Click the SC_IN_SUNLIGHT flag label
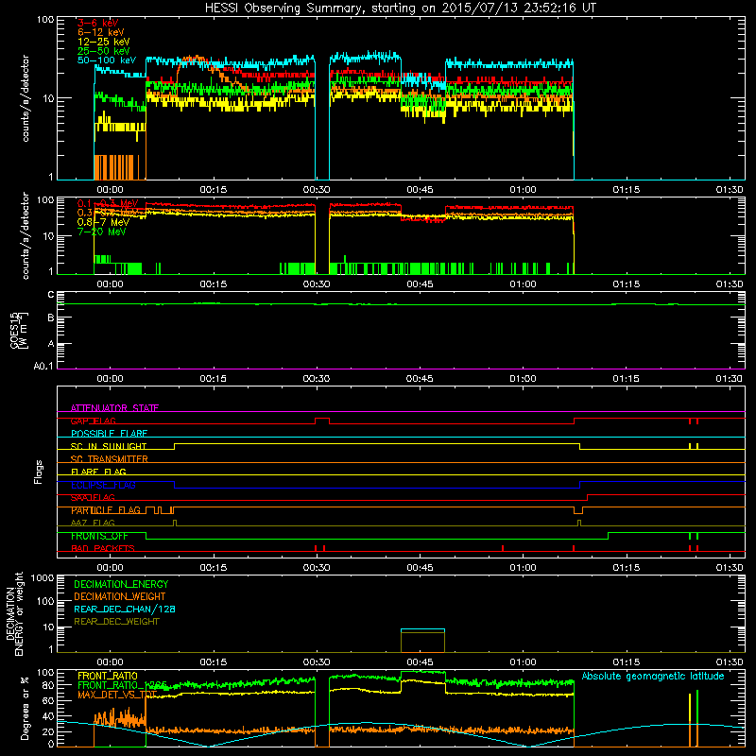Image resolution: width=756 pixels, height=756 pixels. [109, 446]
